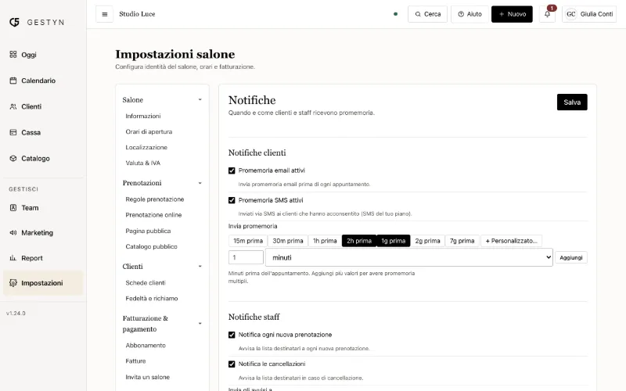The image size is (626, 391).
Task: Open the Informazioni settings page
Action: click(143, 116)
